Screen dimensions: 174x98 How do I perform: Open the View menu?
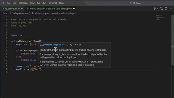32,3
